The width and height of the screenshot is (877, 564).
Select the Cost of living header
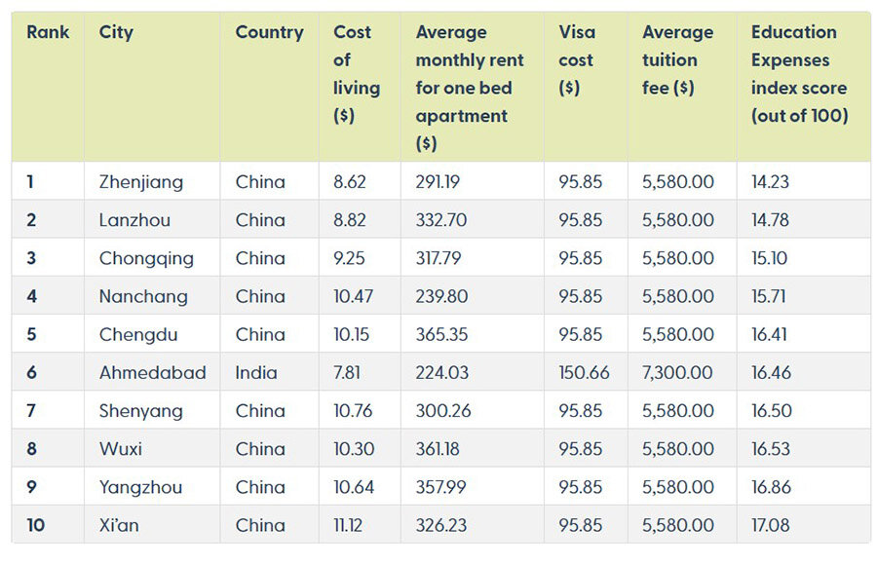click(x=357, y=74)
